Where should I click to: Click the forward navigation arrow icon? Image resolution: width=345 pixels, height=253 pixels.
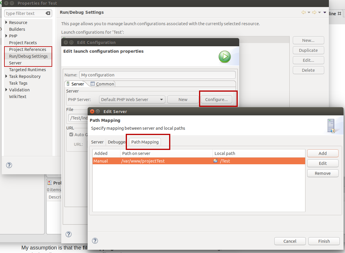click(314, 12)
